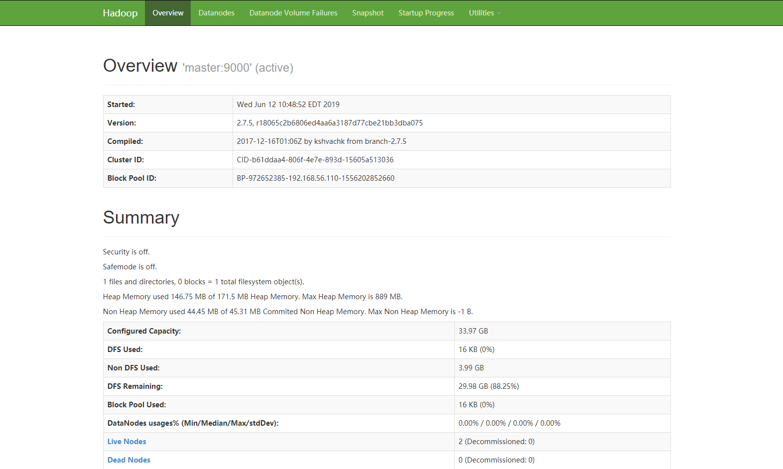Open the Overview tab

168,13
